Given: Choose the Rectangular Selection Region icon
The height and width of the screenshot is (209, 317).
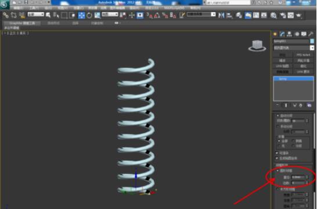Looking at the screenshot, I should [64, 15].
